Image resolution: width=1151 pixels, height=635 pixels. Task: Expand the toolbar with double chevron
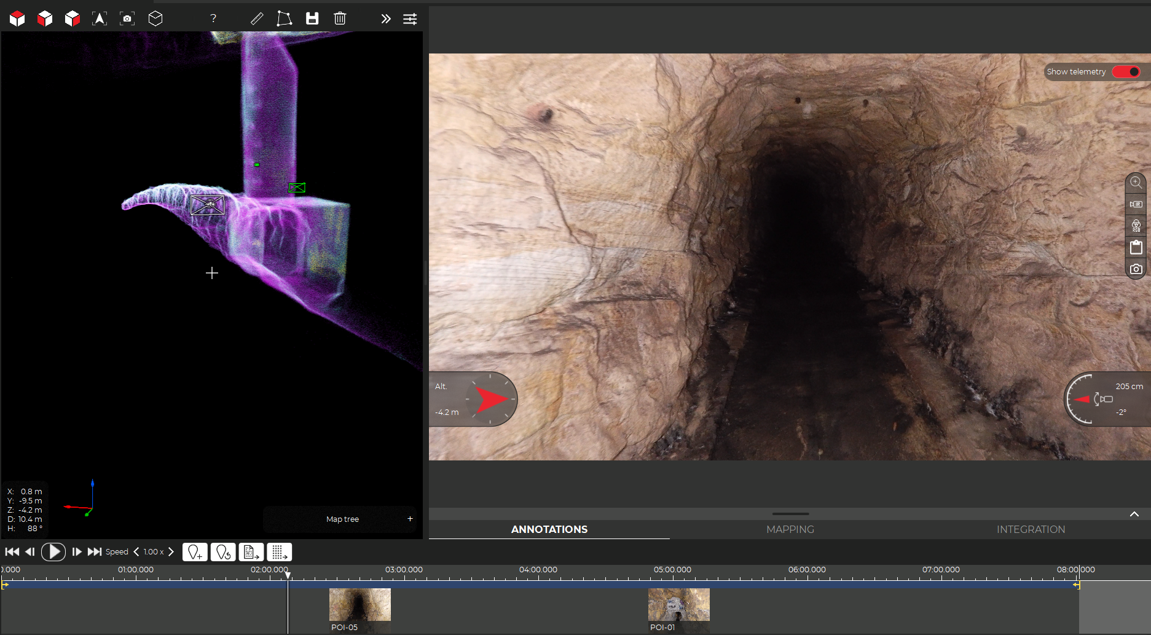pos(385,18)
